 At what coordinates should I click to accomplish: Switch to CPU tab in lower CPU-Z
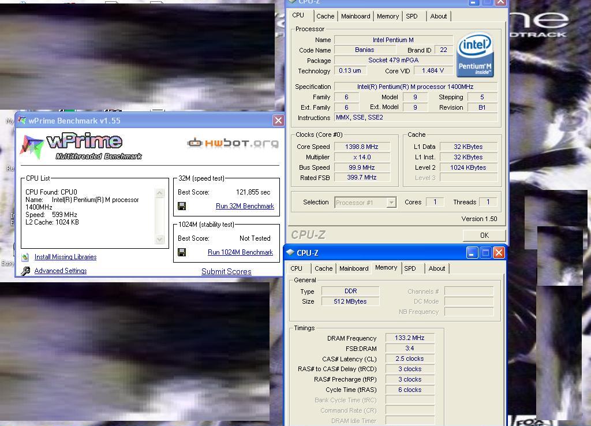pyautogui.click(x=296, y=268)
